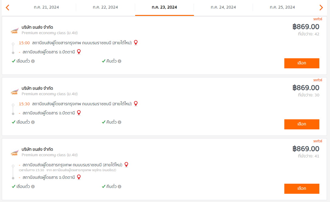Show info for เลื่อนตั๋ว on third trip
This screenshot has width=330, height=202.
pyautogui.click(x=33, y=186)
